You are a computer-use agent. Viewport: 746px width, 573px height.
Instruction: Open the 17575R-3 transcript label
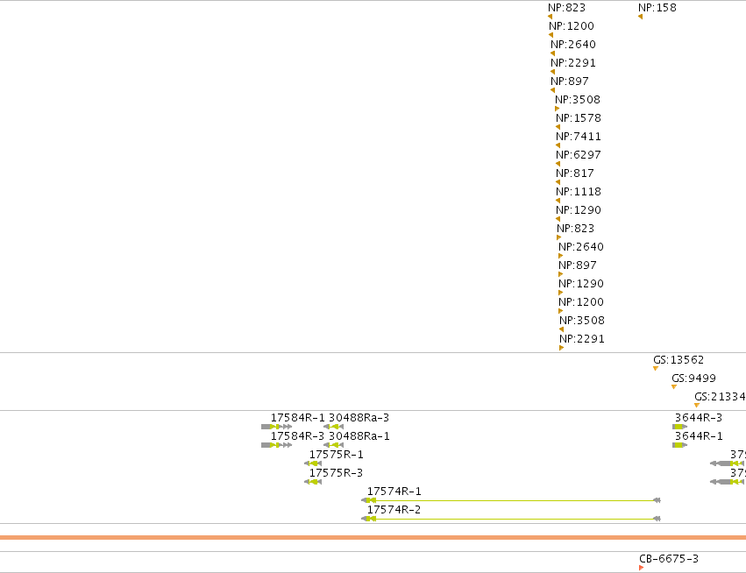[337, 473]
